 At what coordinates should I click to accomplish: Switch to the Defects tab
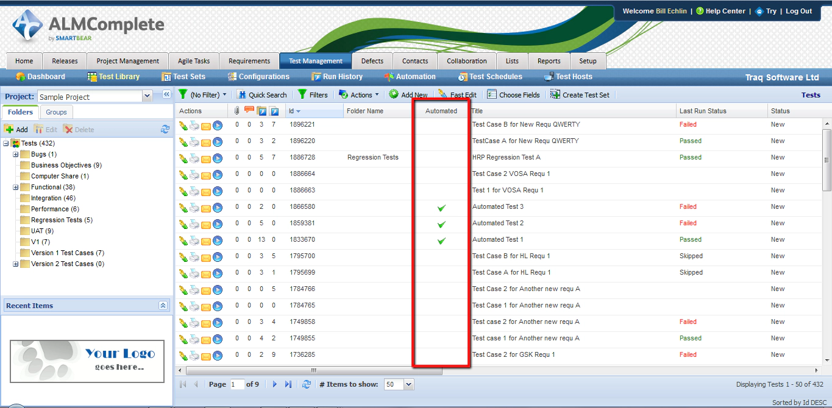tap(372, 61)
